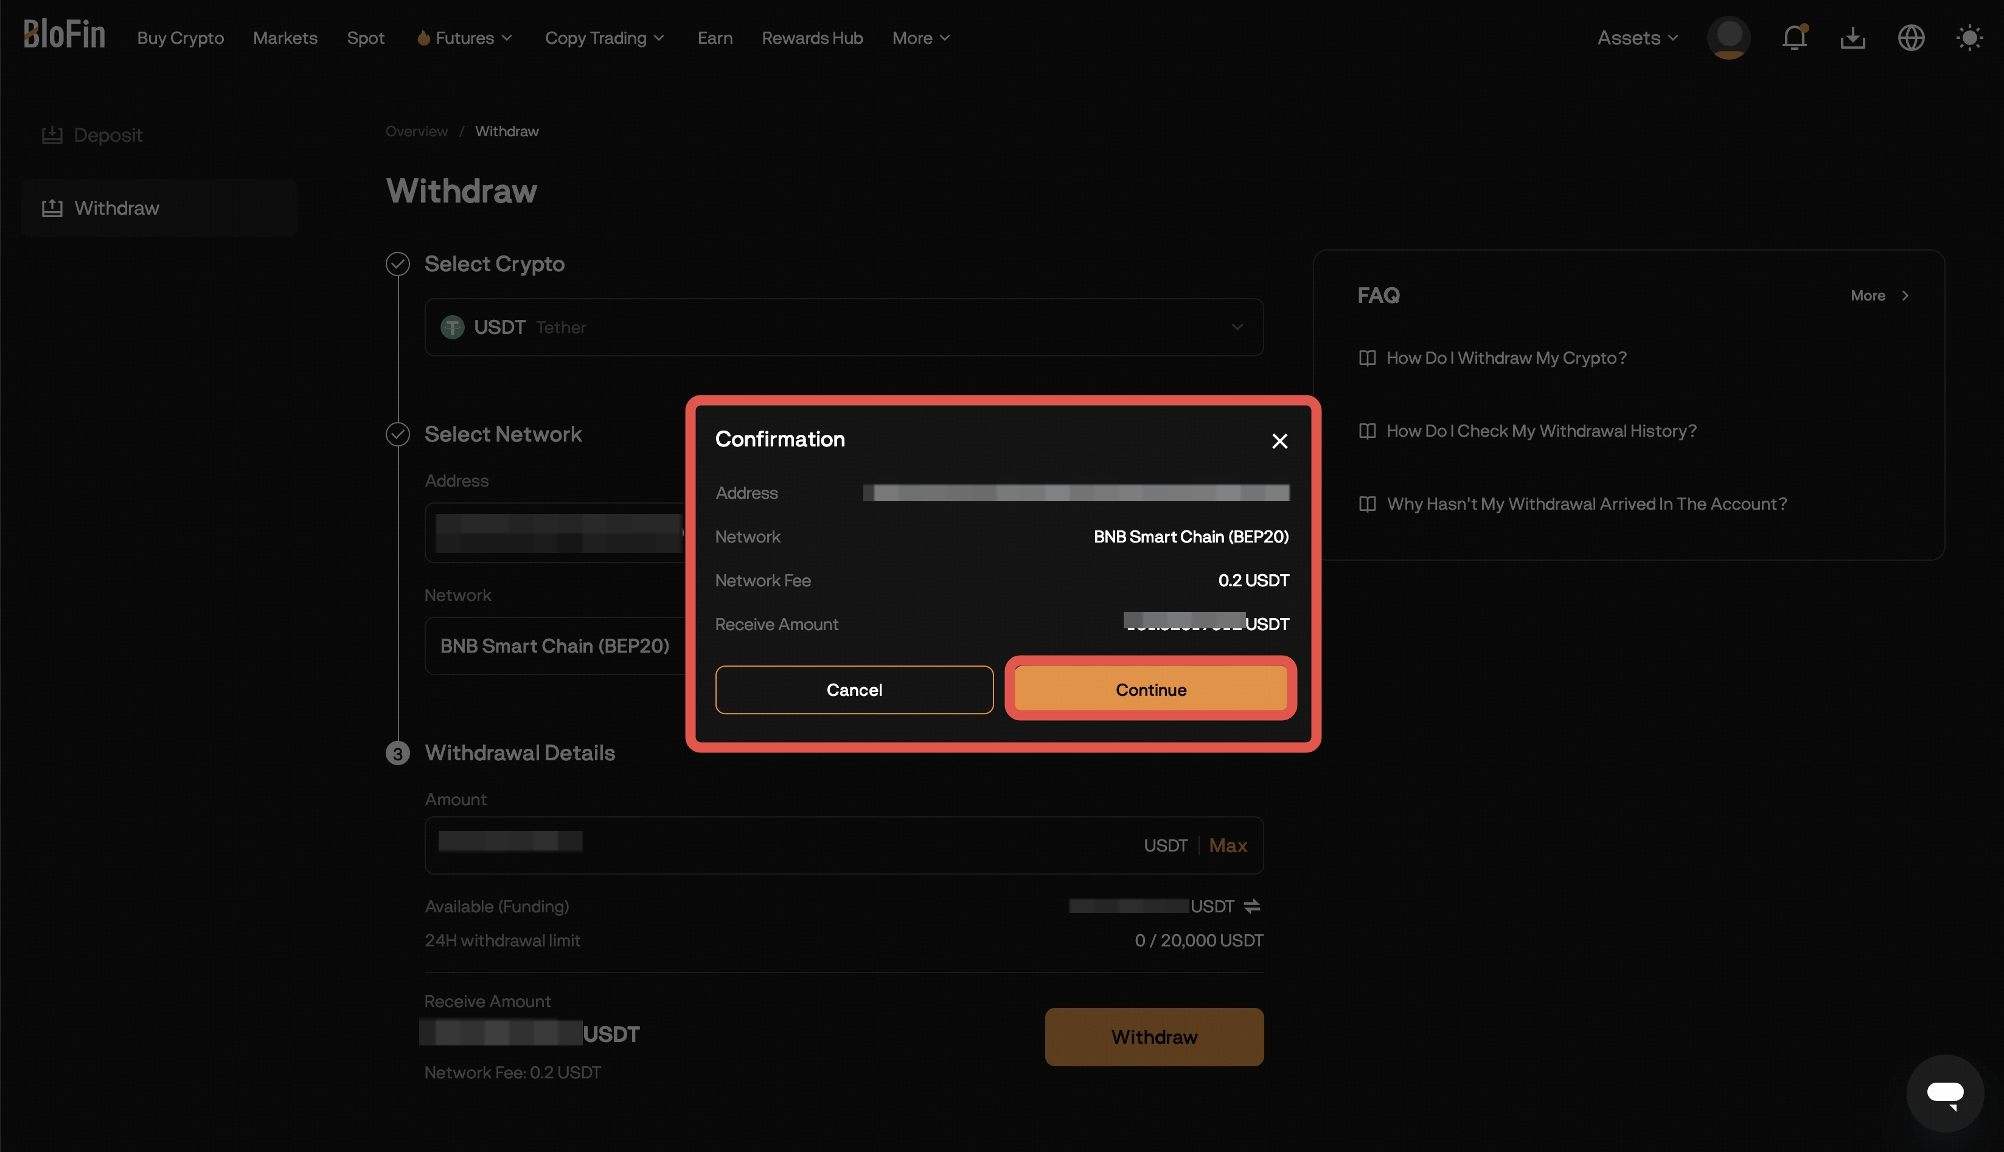Expand the Copy Trading menu
2004x1152 pixels.
[605, 37]
